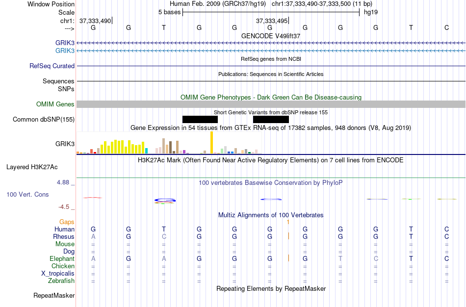
Task: Click the faded 'T' in the Elephant row
Action: pos(340,258)
